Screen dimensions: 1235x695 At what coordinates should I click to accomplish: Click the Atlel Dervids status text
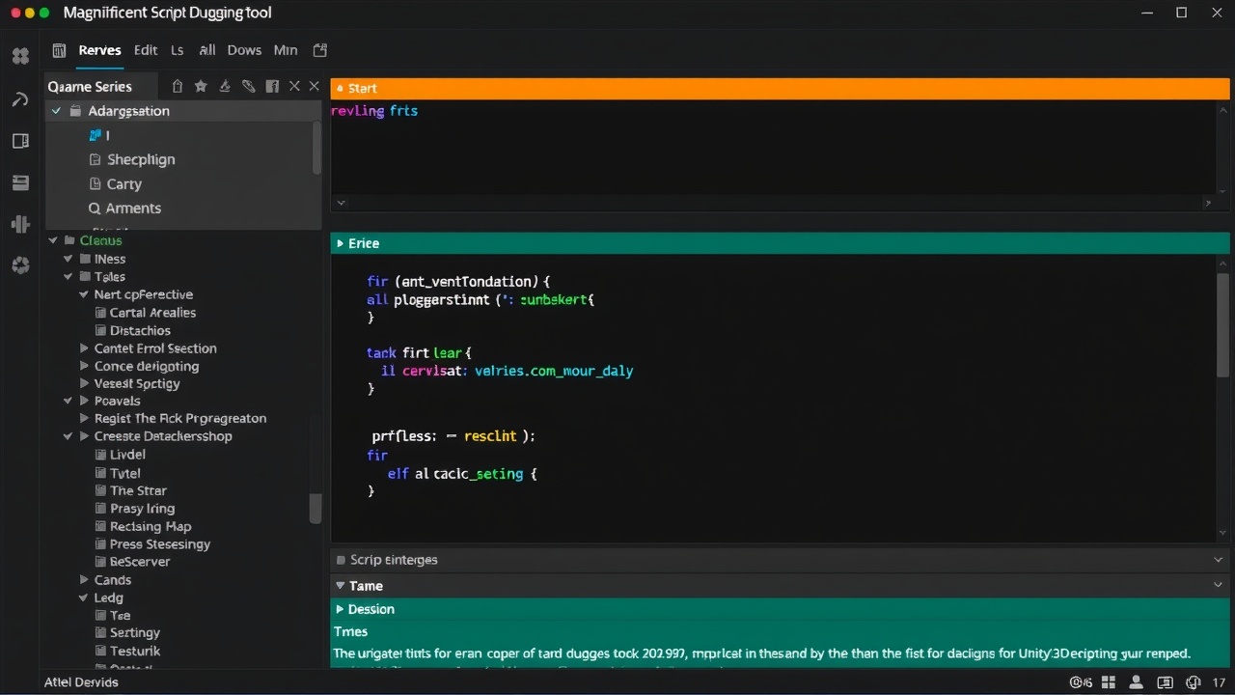click(x=81, y=682)
